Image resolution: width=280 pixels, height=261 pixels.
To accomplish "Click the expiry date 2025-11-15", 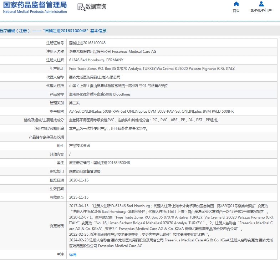I will pyautogui.click(x=79, y=197).
